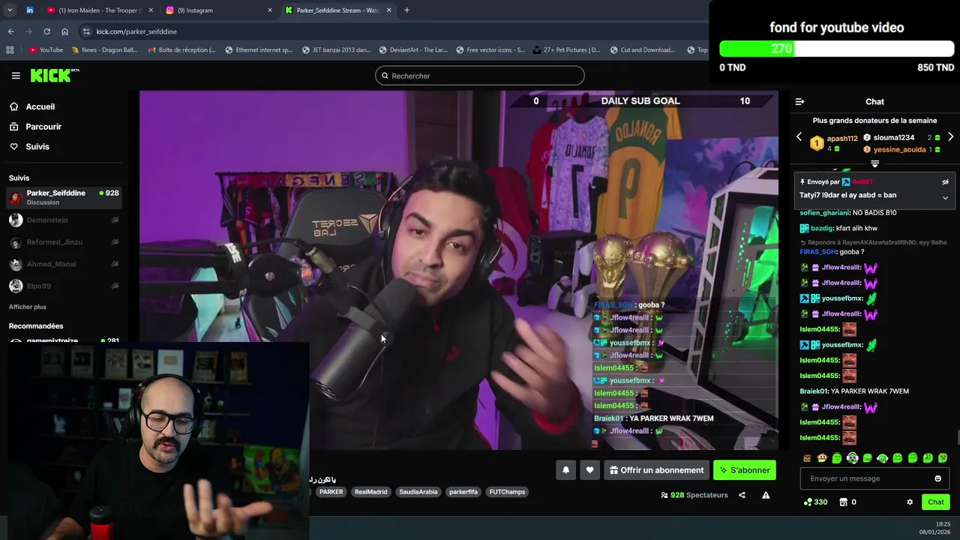The width and height of the screenshot is (960, 540).
Task: Click the Rechercher search box
Action: [480, 76]
